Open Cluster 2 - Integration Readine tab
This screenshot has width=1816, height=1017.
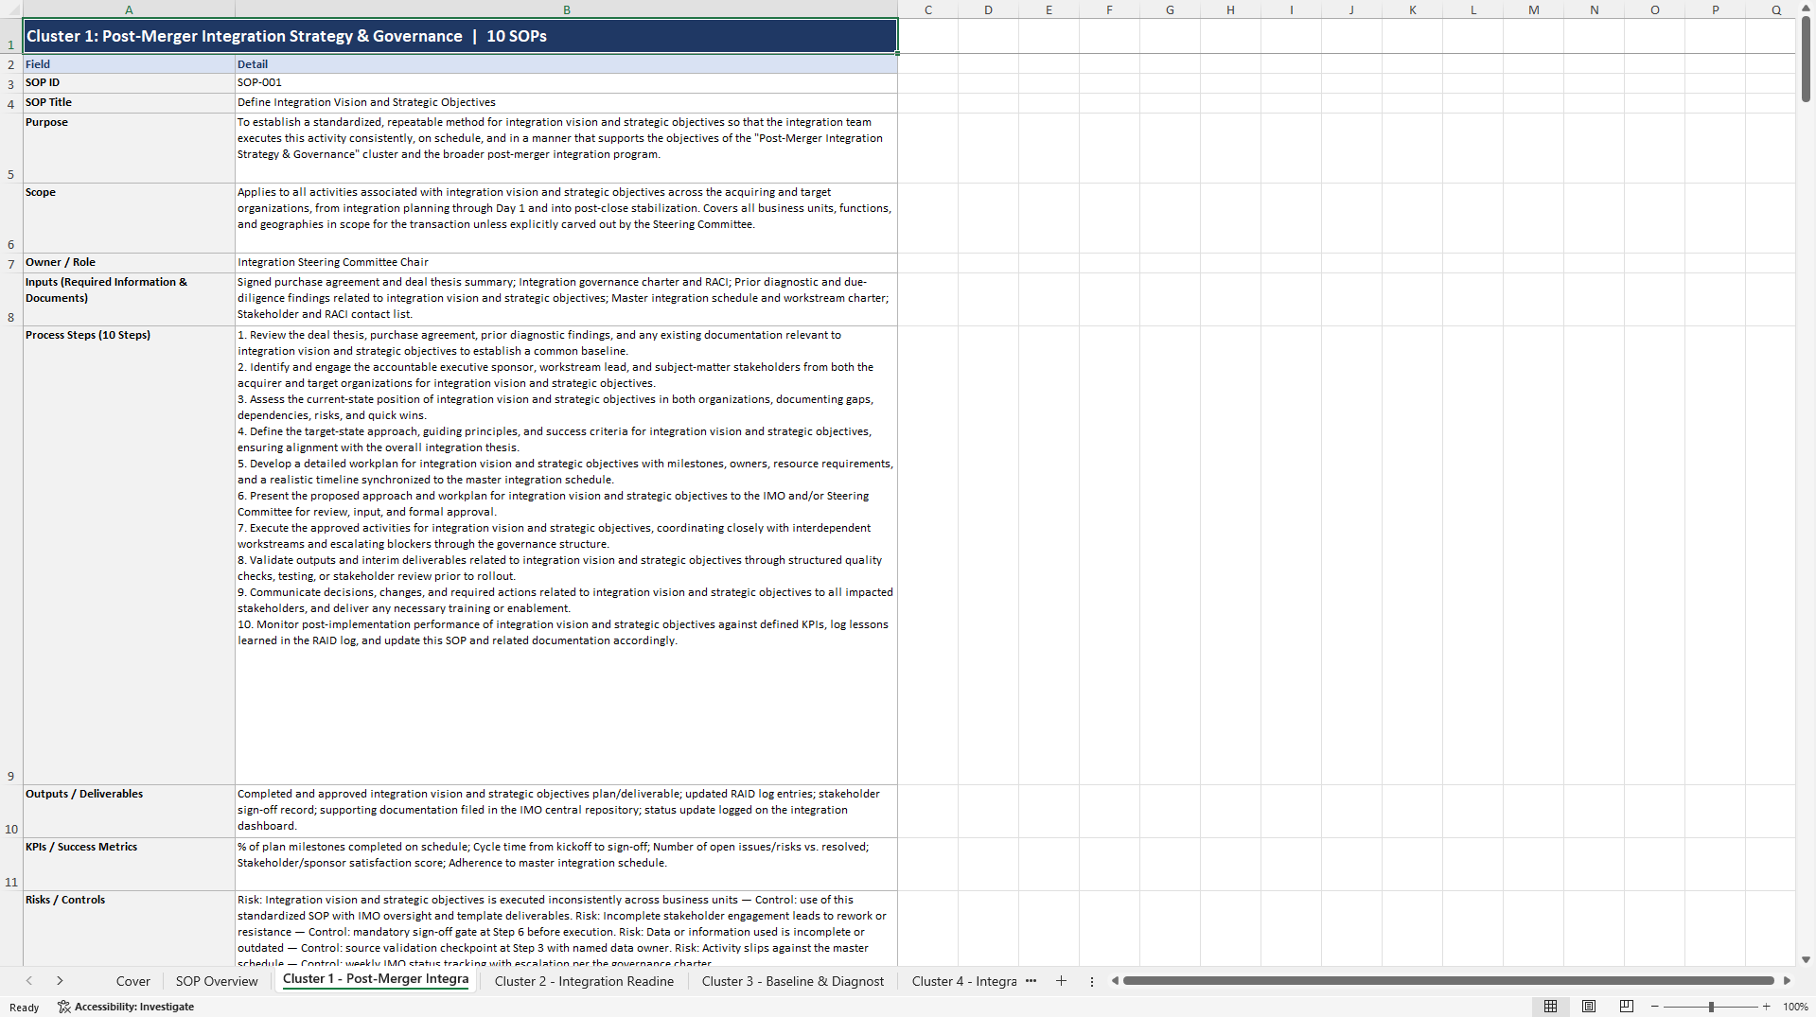coord(584,981)
